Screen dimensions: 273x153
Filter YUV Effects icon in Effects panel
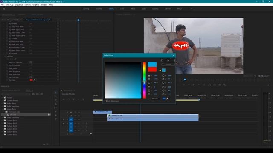tap(41, 94)
